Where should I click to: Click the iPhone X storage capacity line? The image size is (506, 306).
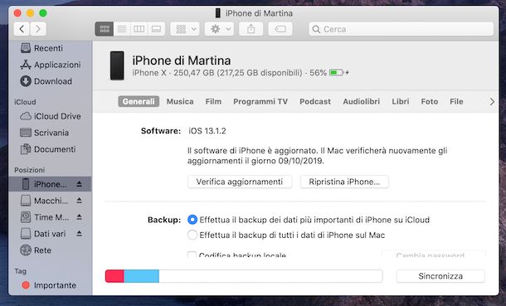coord(217,73)
